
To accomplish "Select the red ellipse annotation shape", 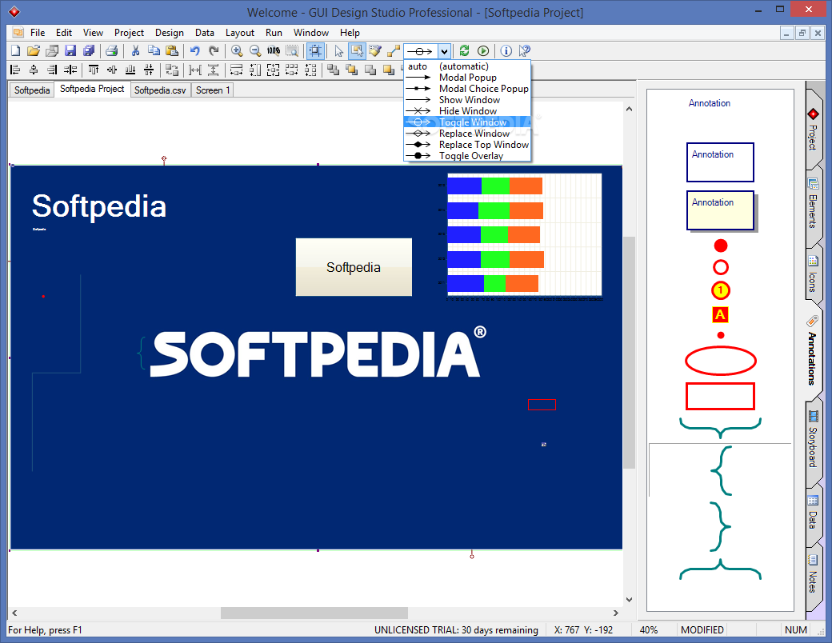I will (x=721, y=361).
